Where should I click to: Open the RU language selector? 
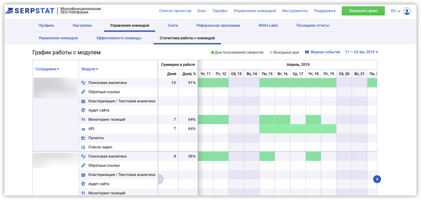[x=395, y=11]
